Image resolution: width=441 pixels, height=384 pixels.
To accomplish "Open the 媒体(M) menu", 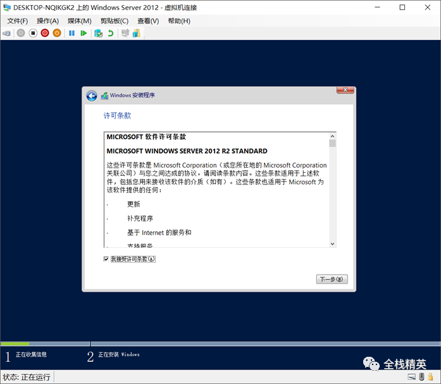I will [x=80, y=21].
